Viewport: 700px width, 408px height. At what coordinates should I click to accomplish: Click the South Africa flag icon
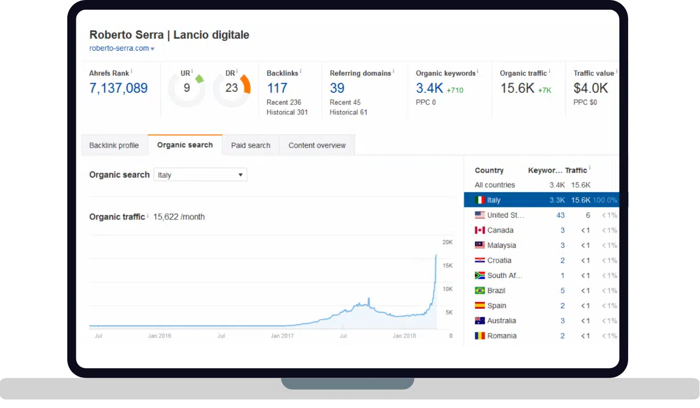coord(480,276)
